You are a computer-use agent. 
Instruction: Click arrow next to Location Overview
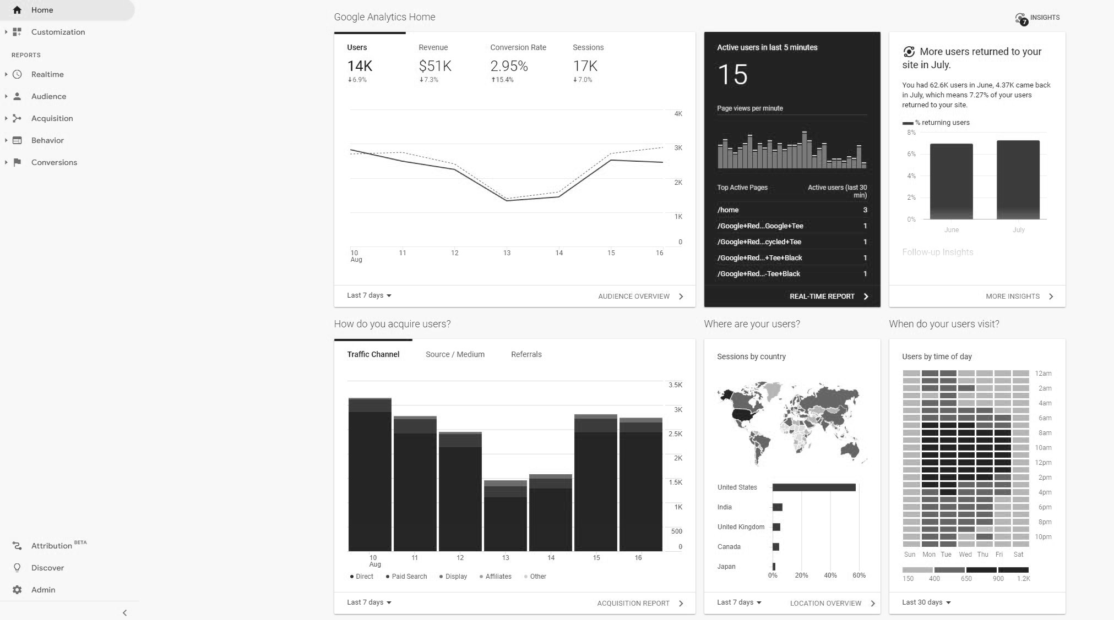[873, 603]
